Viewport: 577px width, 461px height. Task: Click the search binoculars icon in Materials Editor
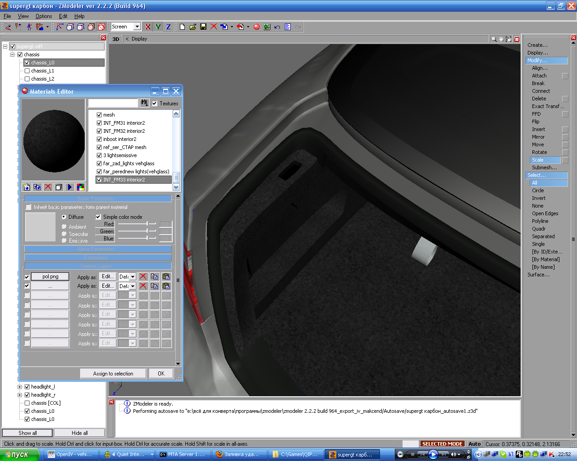tap(144, 103)
